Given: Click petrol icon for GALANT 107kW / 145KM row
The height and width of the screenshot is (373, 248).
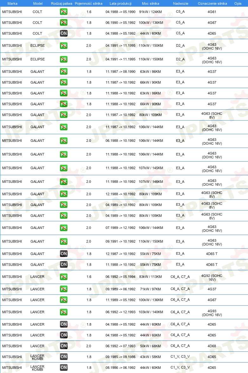Looking at the screenshot, I should pos(64,168).
